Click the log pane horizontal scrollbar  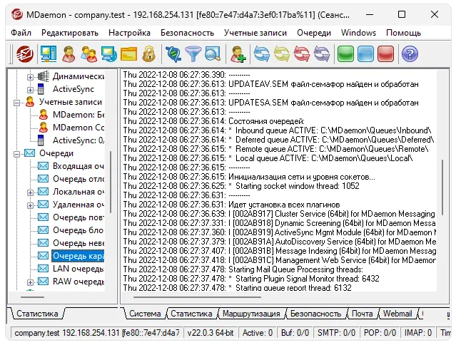(197, 297)
